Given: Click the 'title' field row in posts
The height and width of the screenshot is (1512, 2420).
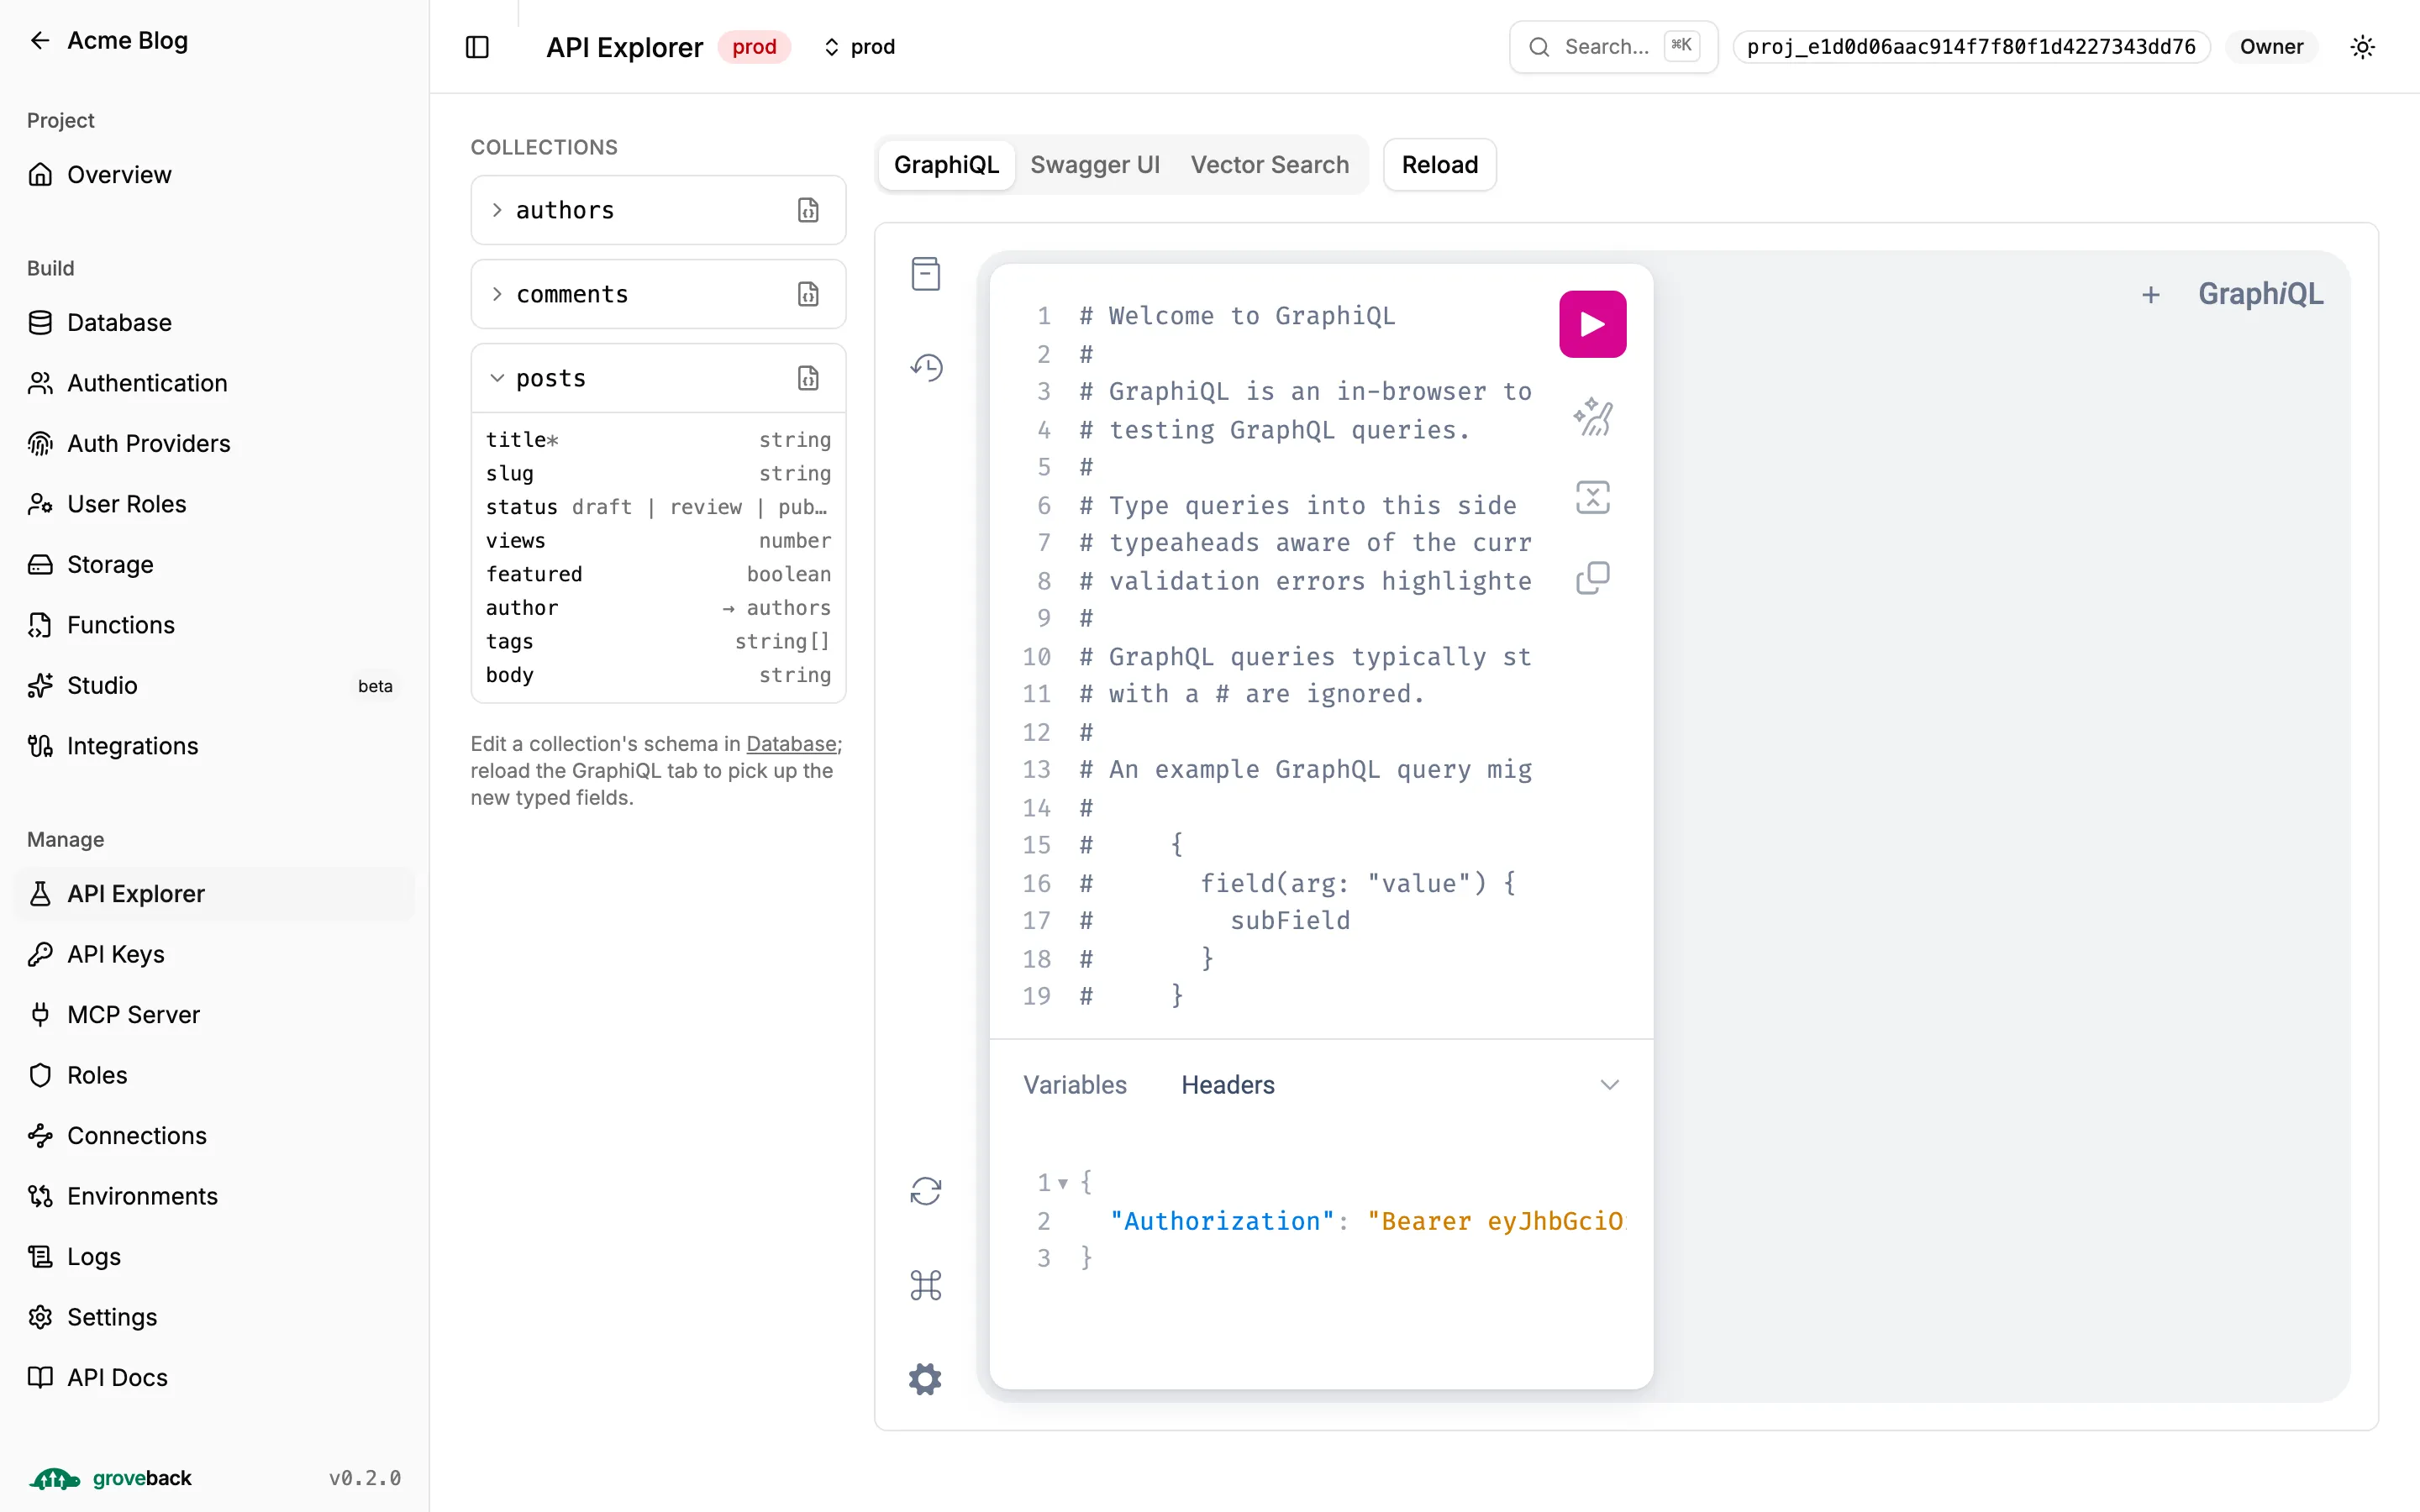Looking at the screenshot, I should click(x=658, y=440).
